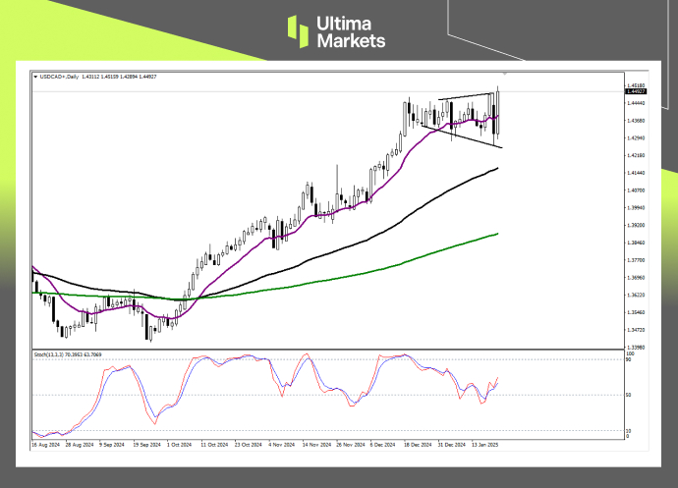This screenshot has height=488, width=678.
Task: Click the highlighted current price label 1.44927
Action: pos(639,92)
